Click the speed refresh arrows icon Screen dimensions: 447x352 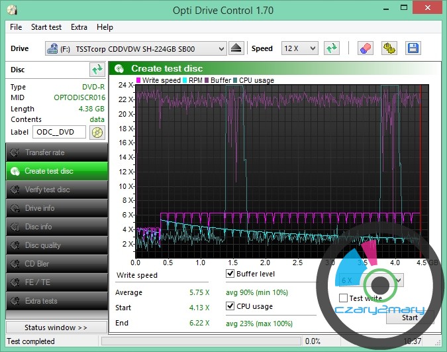(332, 48)
